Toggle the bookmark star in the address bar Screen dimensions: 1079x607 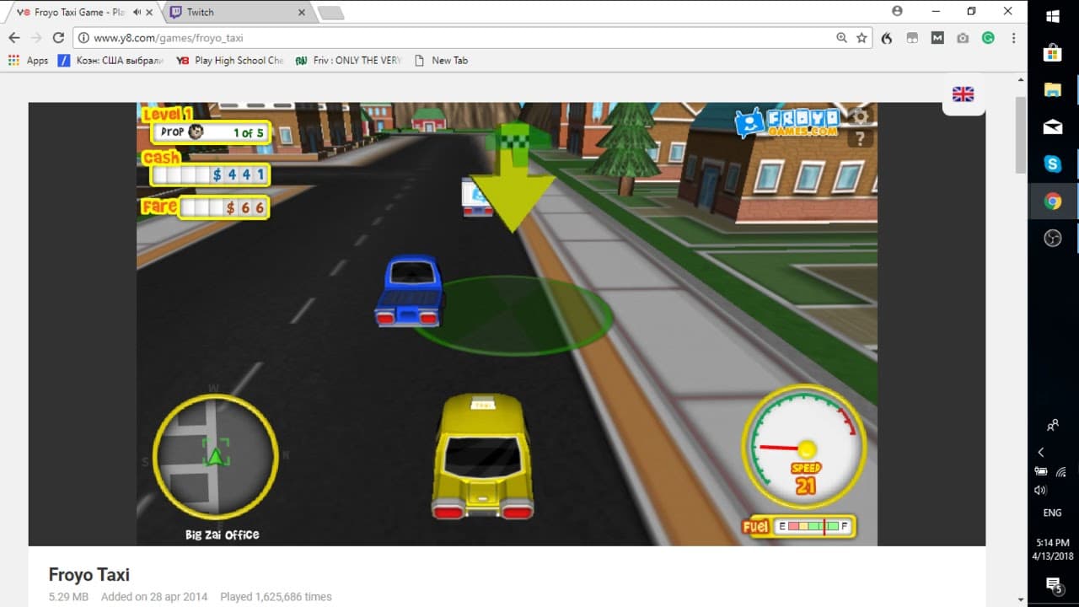tap(861, 38)
